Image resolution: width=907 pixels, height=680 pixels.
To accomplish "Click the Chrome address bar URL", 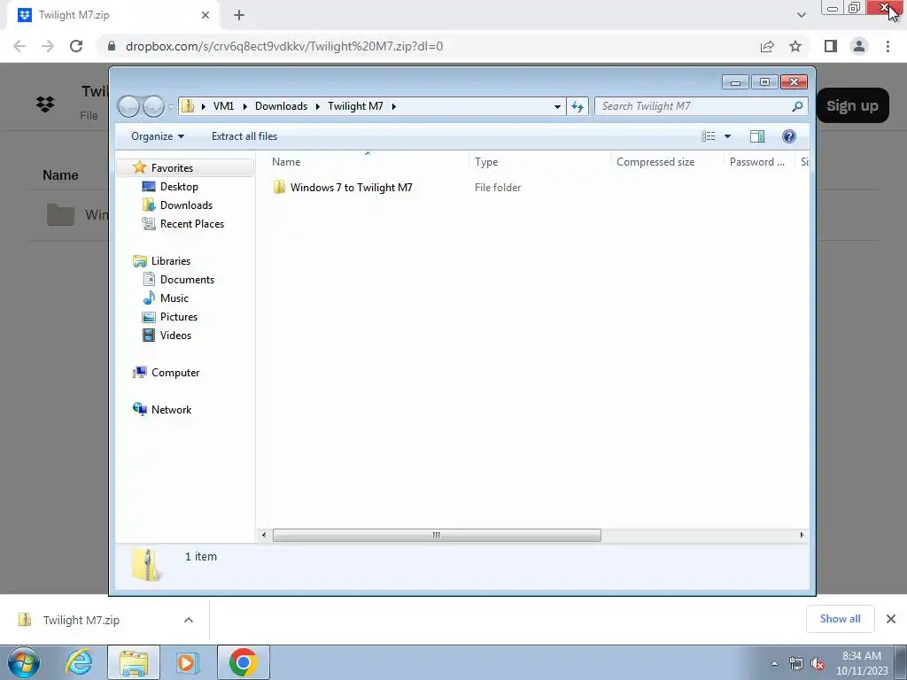I will 284,46.
